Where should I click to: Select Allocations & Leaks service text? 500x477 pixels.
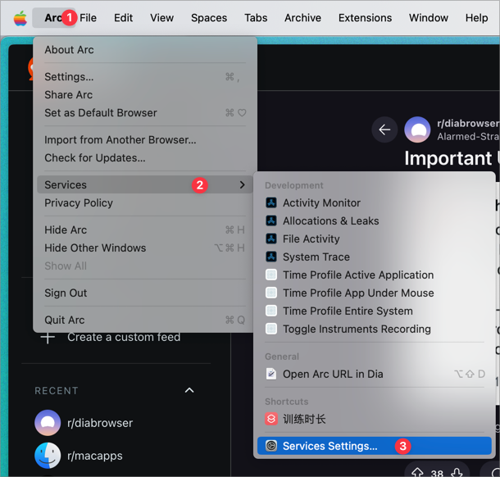(331, 220)
